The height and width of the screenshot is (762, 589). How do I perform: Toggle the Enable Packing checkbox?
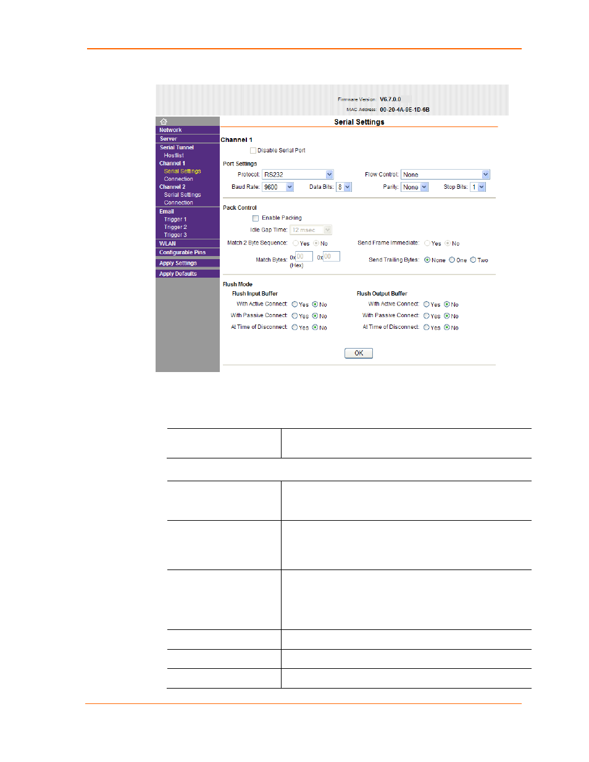pos(256,218)
